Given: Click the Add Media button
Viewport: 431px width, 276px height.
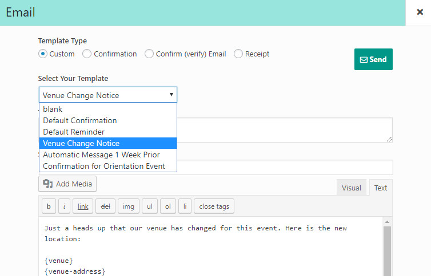Looking at the screenshot, I should point(67,184).
